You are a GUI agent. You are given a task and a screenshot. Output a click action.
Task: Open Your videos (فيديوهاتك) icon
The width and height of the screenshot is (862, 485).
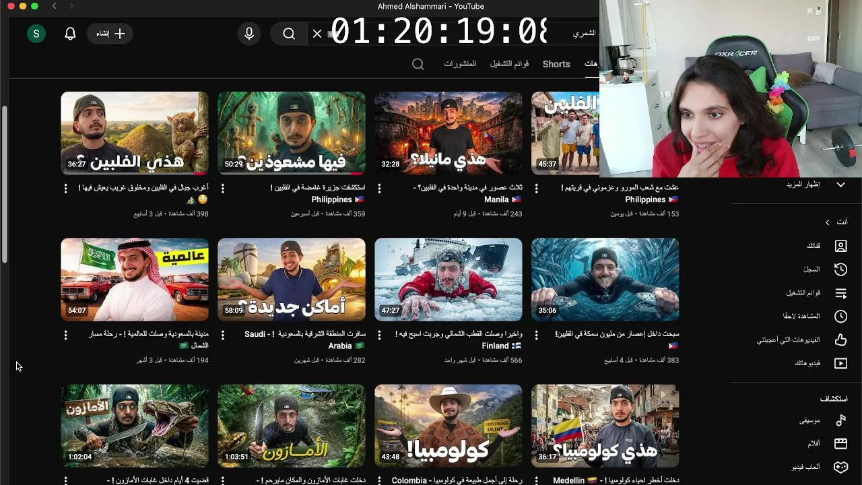coord(840,363)
